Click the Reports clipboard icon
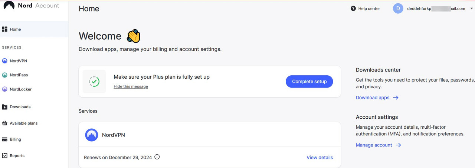Image resolution: width=475 pixels, height=168 pixels. 5,156
